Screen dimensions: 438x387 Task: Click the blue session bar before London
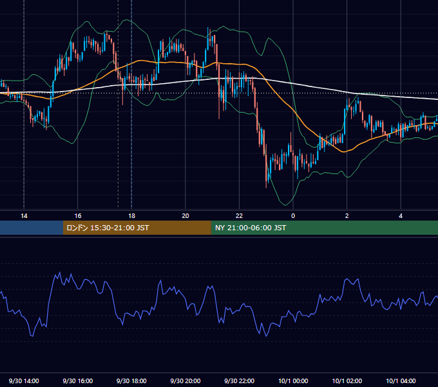pos(32,228)
